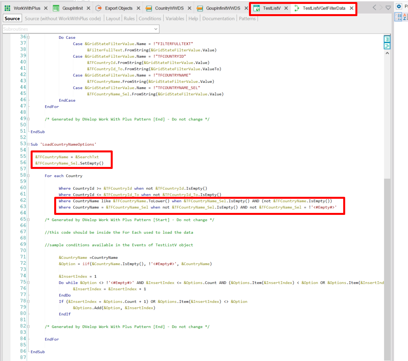Image resolution: width=408 pixels, height=361 pixels.
Task: Click the 'EndCase' keyword on line 46
Action: pyautogui.click(x=67, y=100)
